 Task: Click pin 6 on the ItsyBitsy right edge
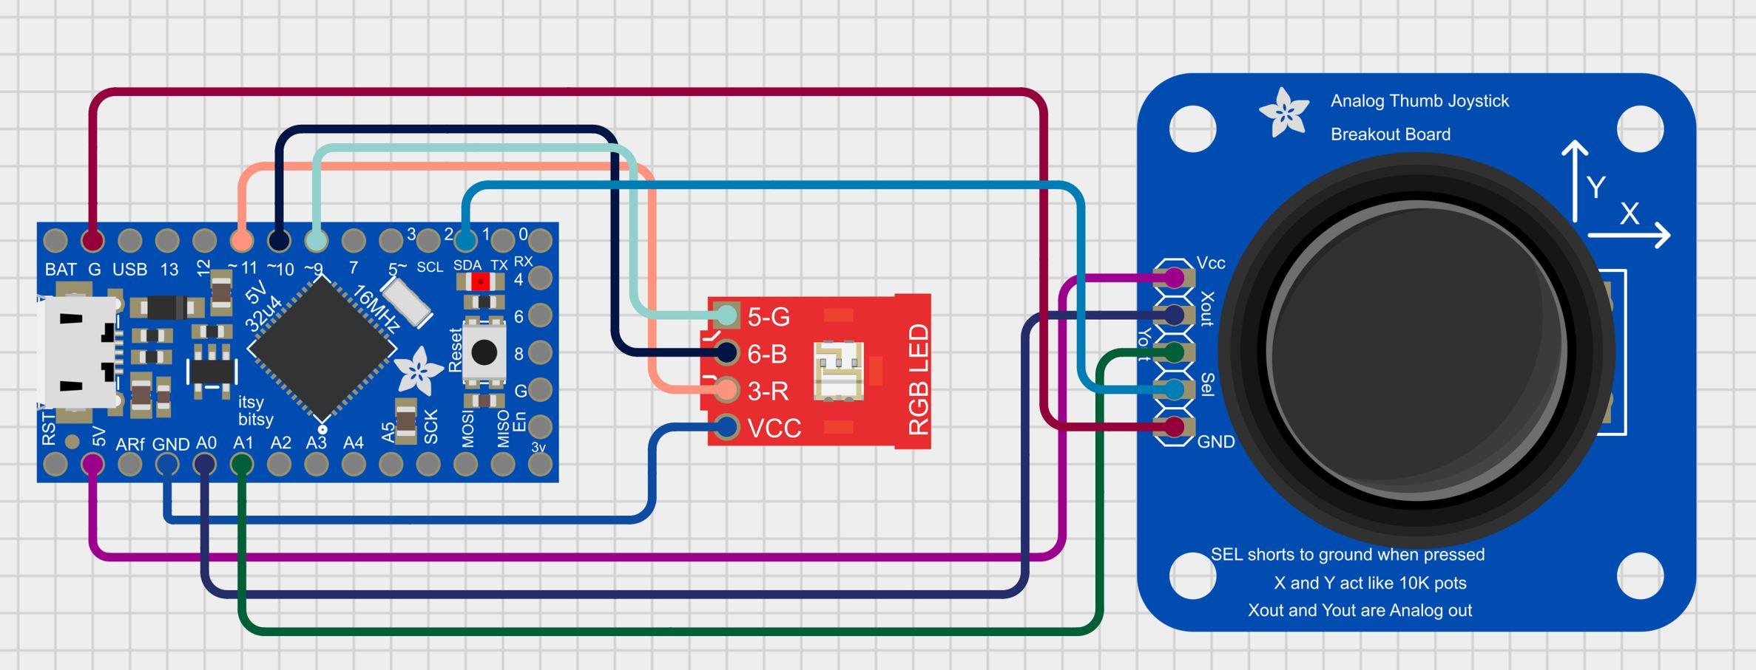[541, 315]
